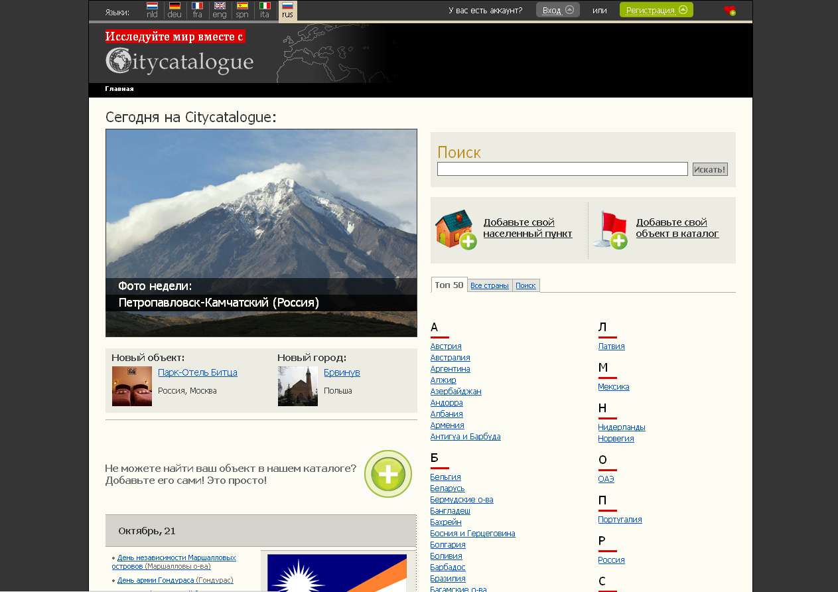Image resolution: width=838 pixels, height=592 pixels.
Task: Click the Польша text under Брвинув
Action: tap(338, 391)
